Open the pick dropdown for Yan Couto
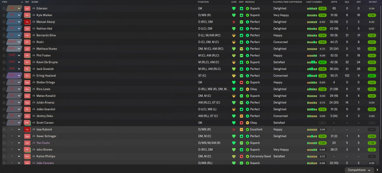This screenshot has width=382, height=173. 15,143
